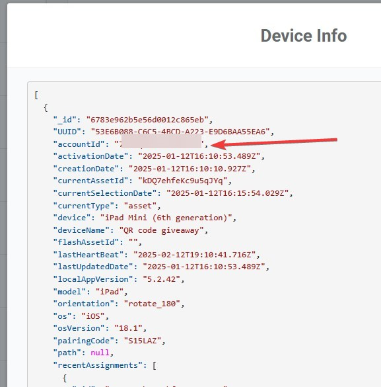Click the deviceName value QR code giveaway
The height and width of the screenshot is (387, 381).
161,230
